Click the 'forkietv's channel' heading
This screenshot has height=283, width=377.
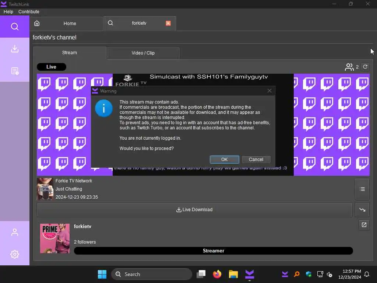coord(54,37)
